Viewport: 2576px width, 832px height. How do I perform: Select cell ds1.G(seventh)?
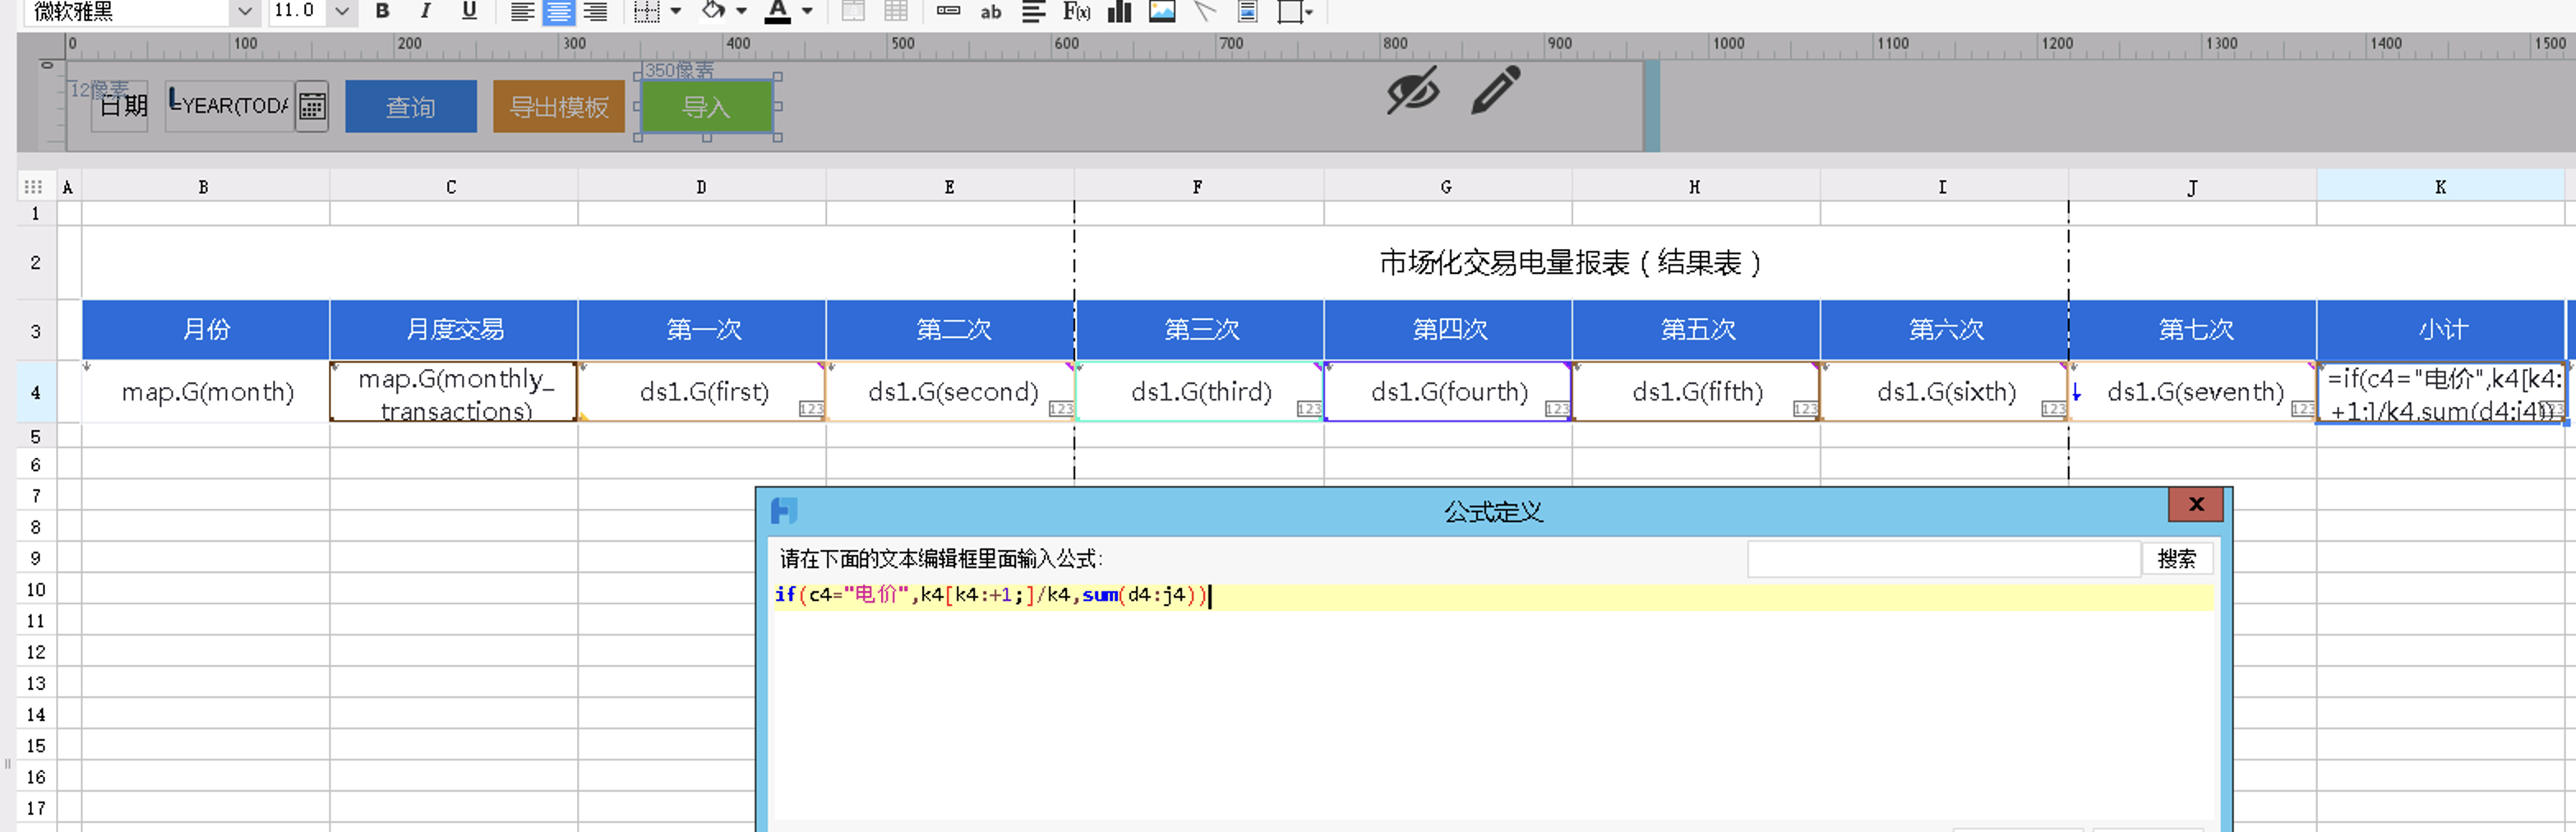coord(2193,392)
